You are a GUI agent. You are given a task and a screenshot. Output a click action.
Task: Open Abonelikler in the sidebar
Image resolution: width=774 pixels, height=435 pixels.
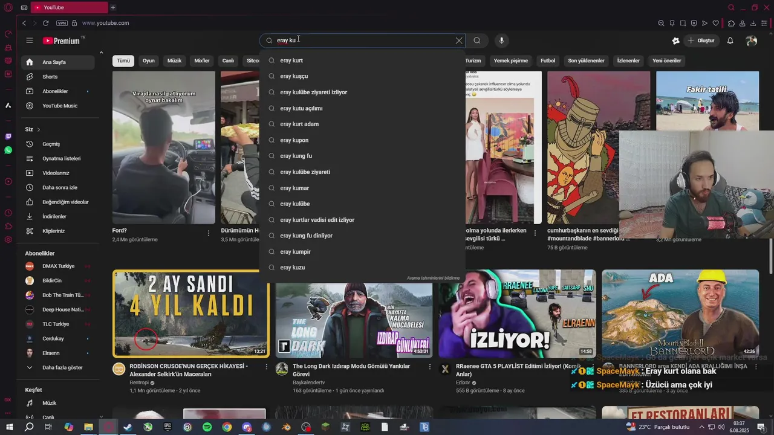pyautogui.click(x=57, y=91)
